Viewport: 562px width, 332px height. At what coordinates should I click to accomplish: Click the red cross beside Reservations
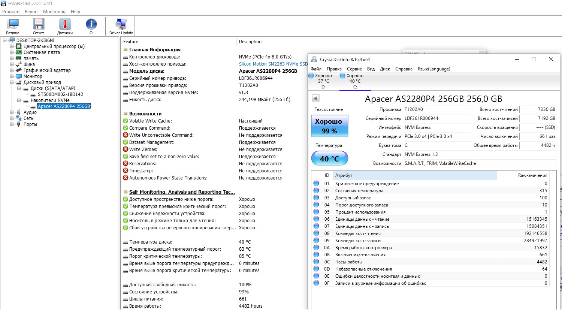(x=126, y=164)
